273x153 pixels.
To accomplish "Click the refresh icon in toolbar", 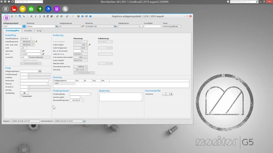I will 48,16.
